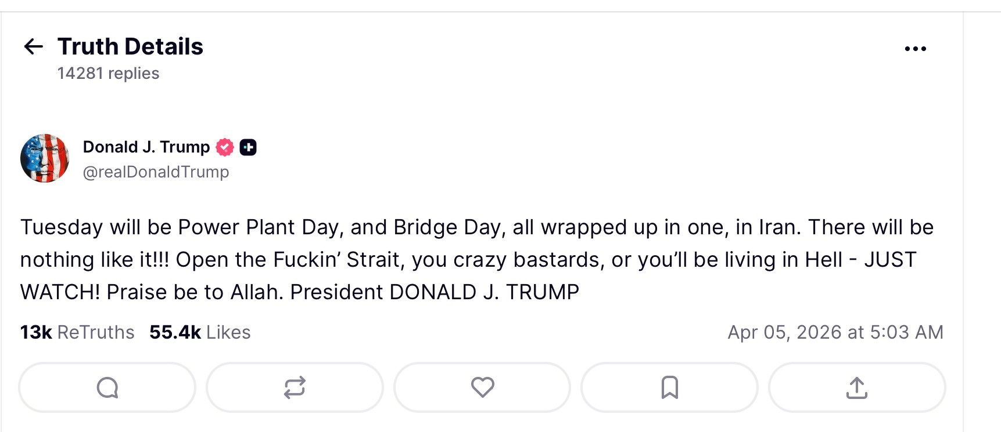Open the flag-painted profile avatar
The image size is (1001, 432).
(x=45, y=158)
